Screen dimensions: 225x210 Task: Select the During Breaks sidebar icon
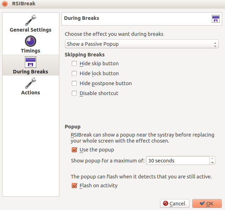pos(31,62)
